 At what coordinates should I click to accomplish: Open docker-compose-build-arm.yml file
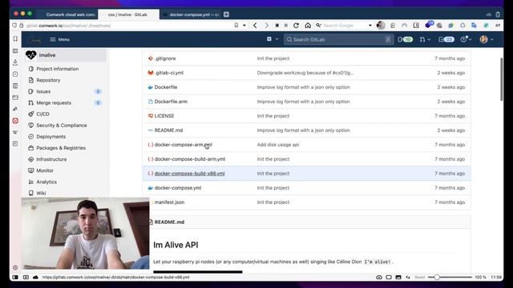click(190, 159)
